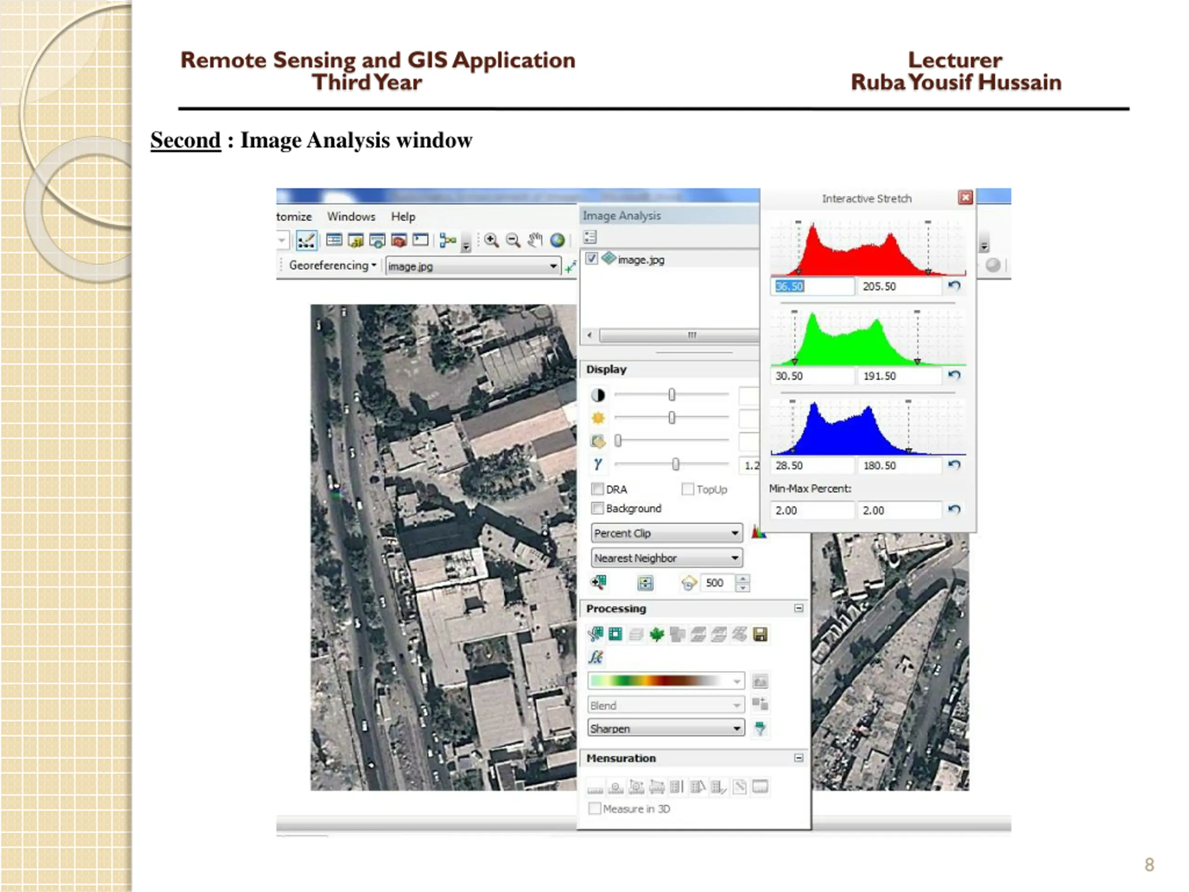The image size is (1189, 892).
Task: Increase the flicker rate 500 stepper
Action: (743, 578)
